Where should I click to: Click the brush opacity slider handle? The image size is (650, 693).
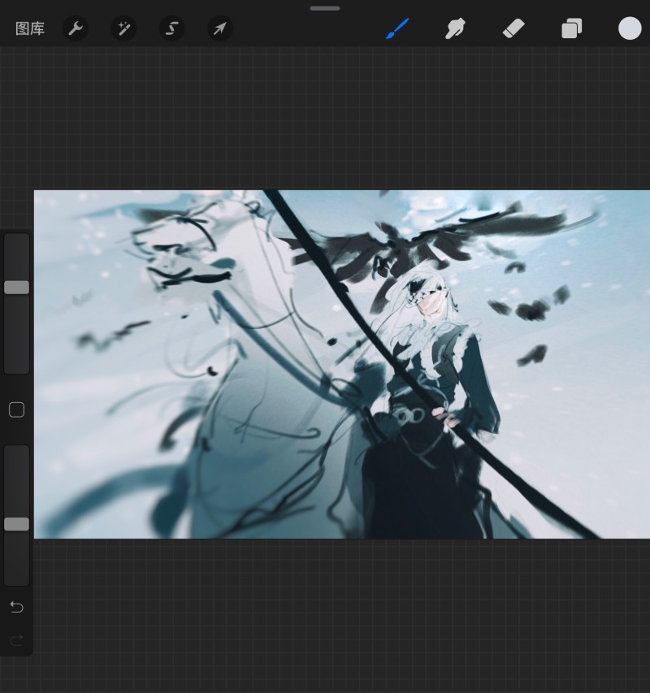point(17,524)
